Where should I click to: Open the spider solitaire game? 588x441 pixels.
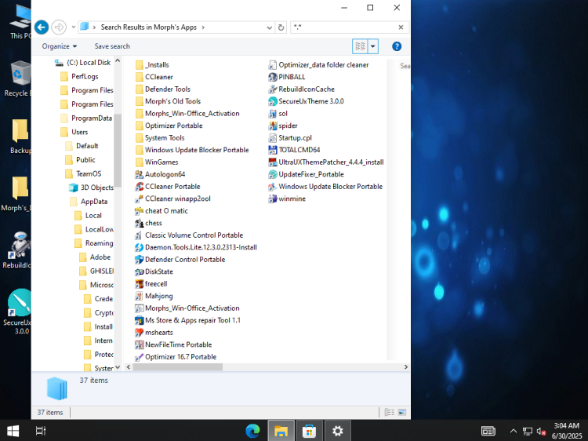(x=283, y=126)
